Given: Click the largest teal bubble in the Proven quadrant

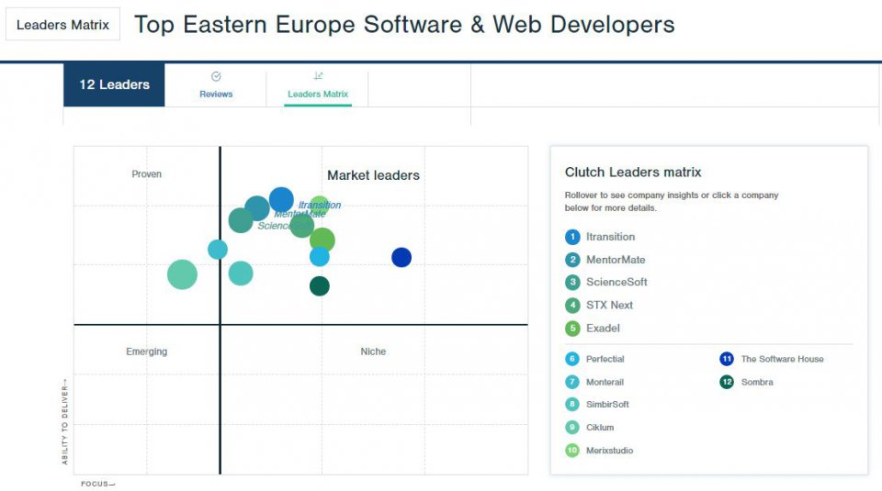Looking at the screenshot, I should click(182, 273).
